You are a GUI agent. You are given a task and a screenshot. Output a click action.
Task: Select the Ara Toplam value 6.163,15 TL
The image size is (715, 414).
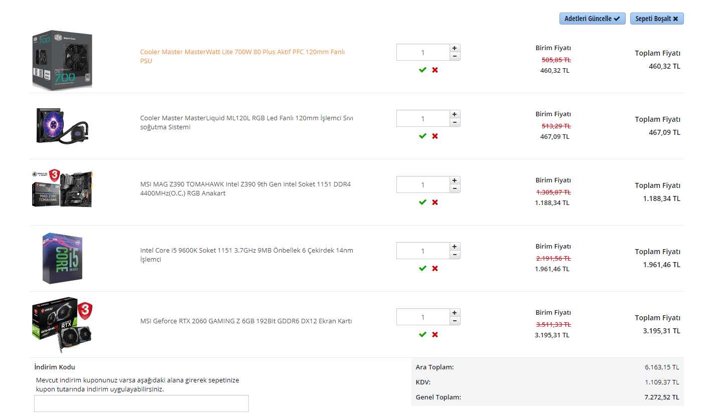coord(662,367)
